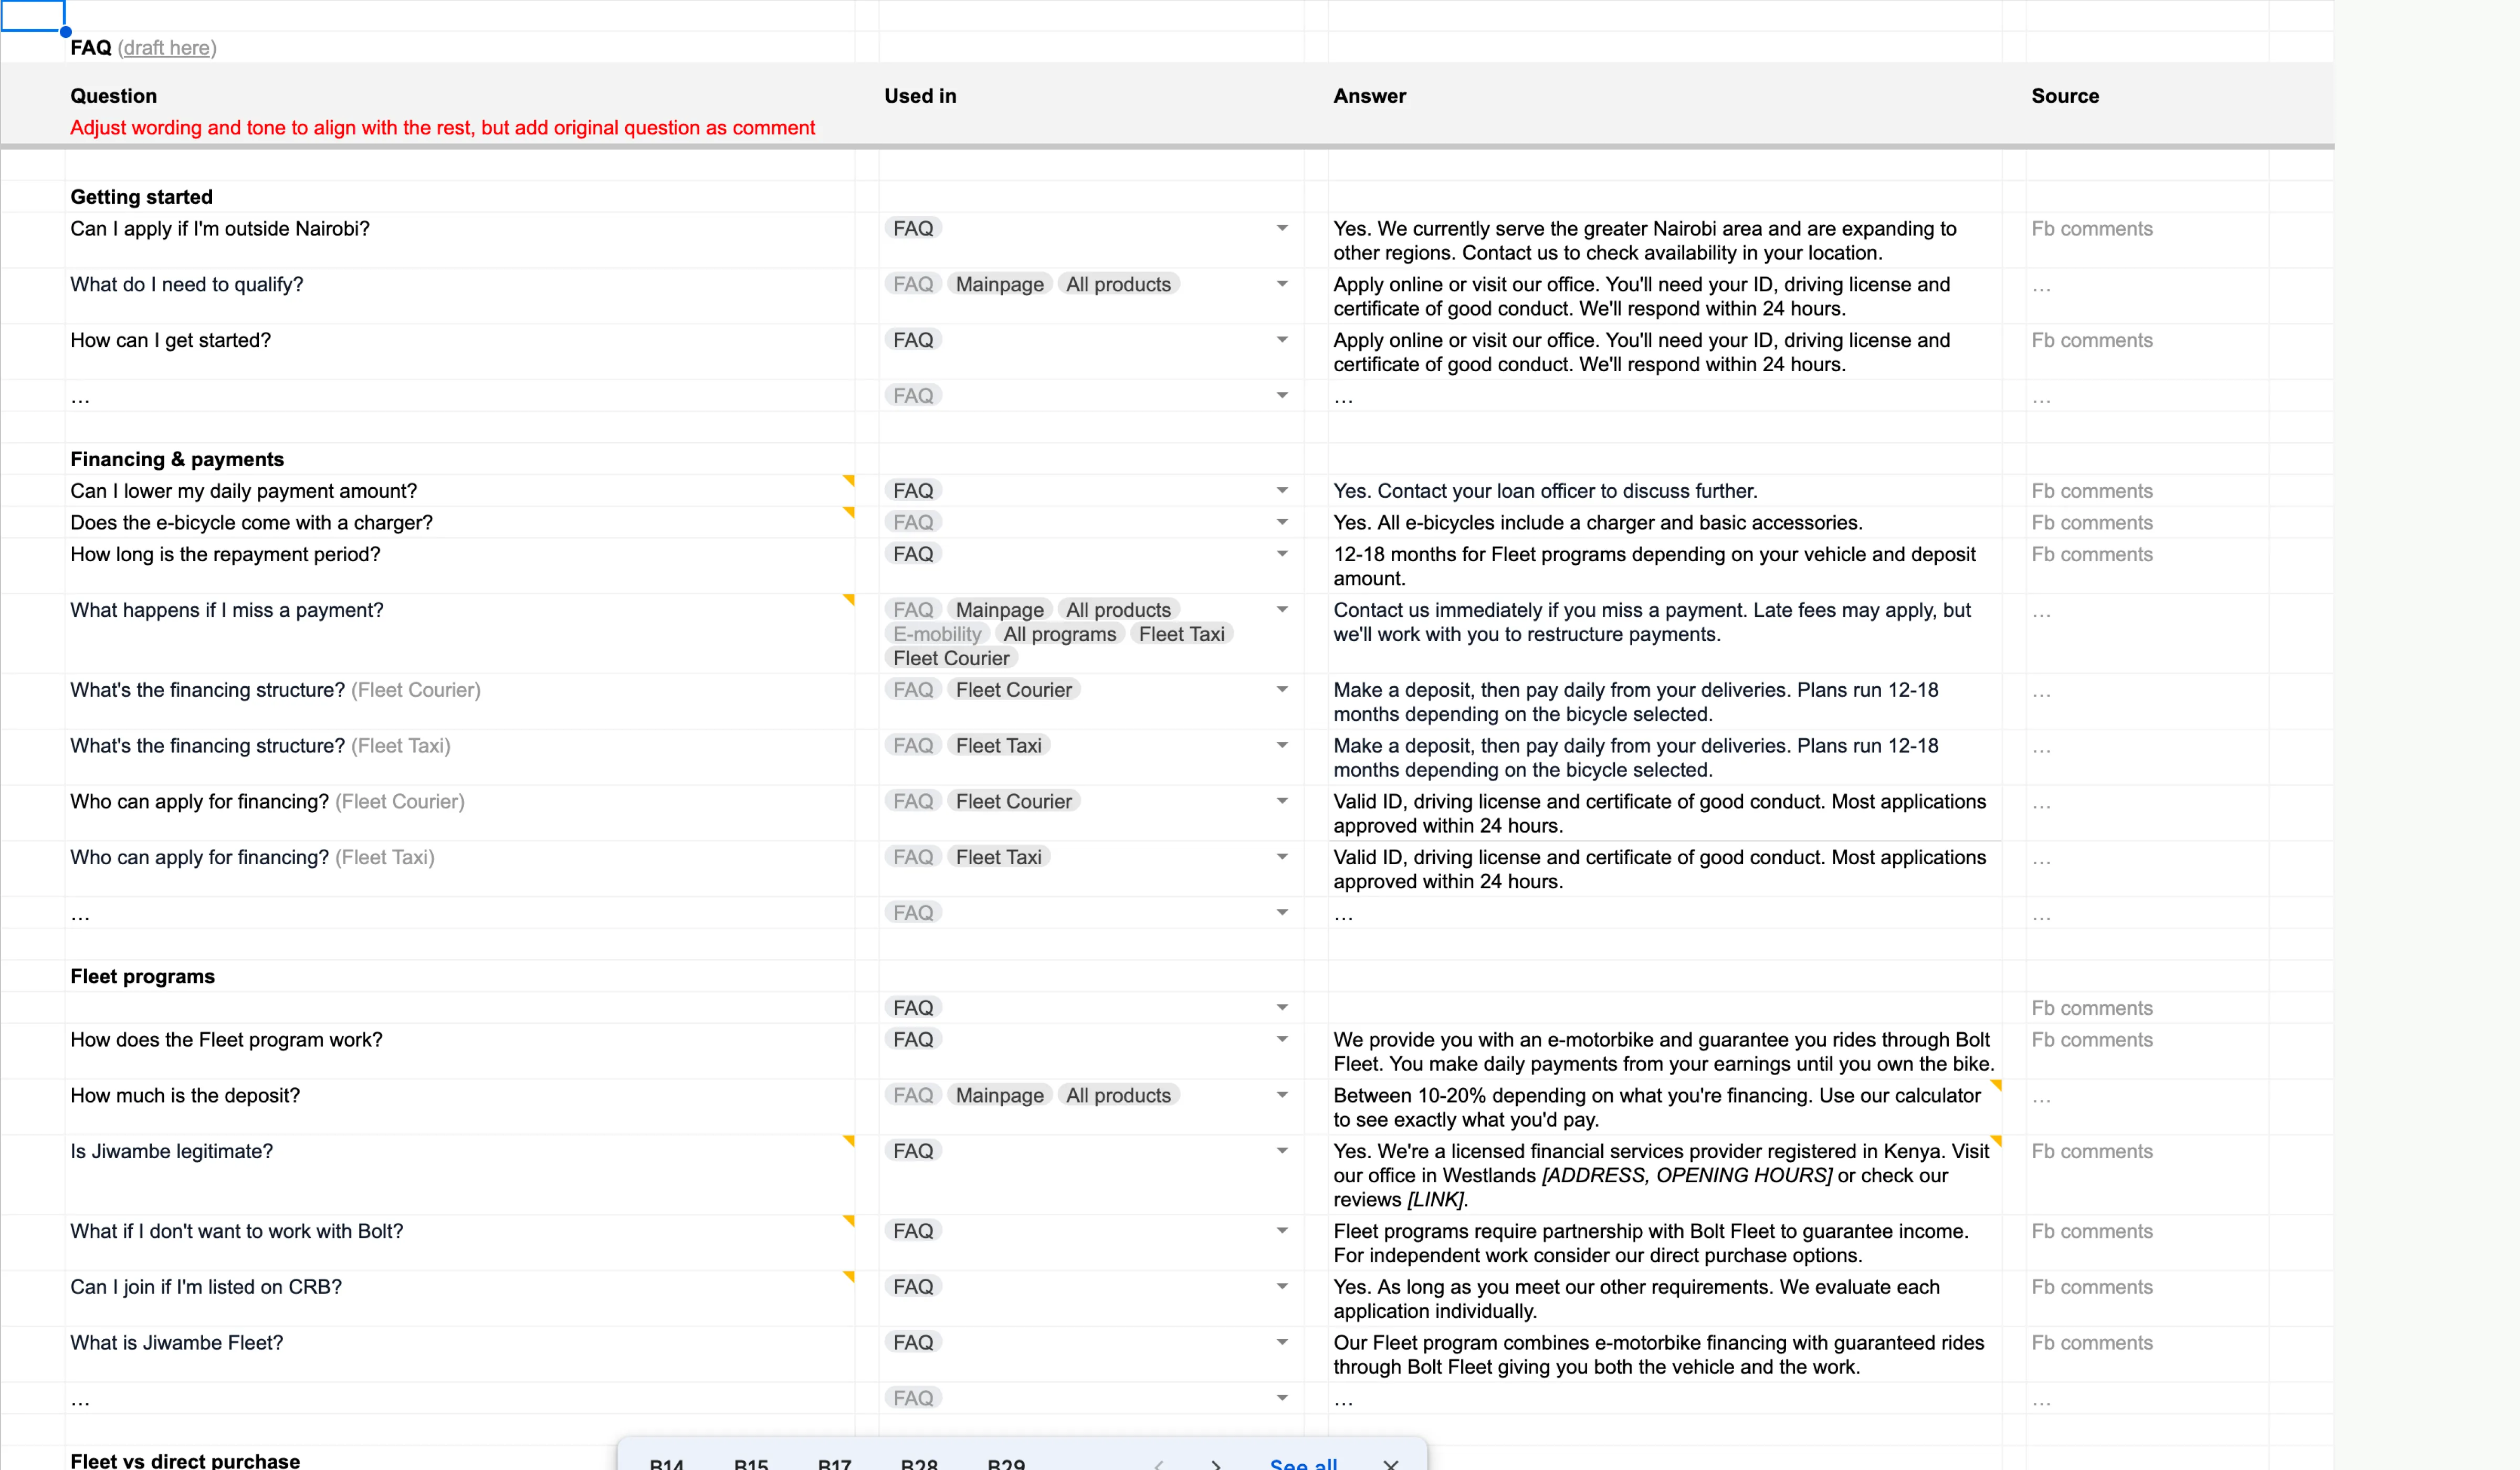
Task: Open the note marker on "Can I join if I'm listed on CRB?"
Action: click(850, 1277)
